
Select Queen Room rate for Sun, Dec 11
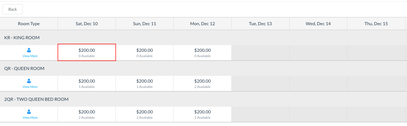145,83
